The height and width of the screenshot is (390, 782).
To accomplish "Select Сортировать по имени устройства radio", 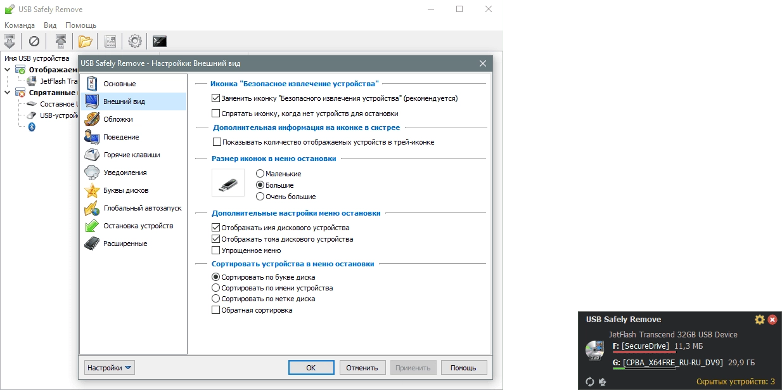I will click(x=216, y=288).
